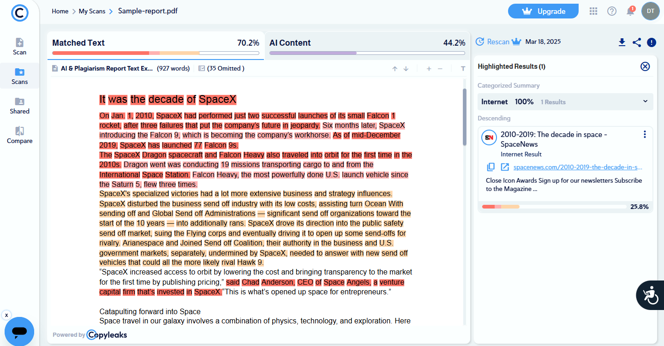The width and height of the screenshot is (664, 346).
Task: Click the '2010-2019: The decade in space' title
Action: 554,139
